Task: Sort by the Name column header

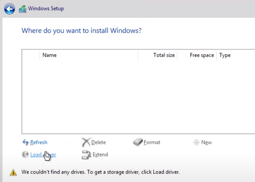Action: 89,55
